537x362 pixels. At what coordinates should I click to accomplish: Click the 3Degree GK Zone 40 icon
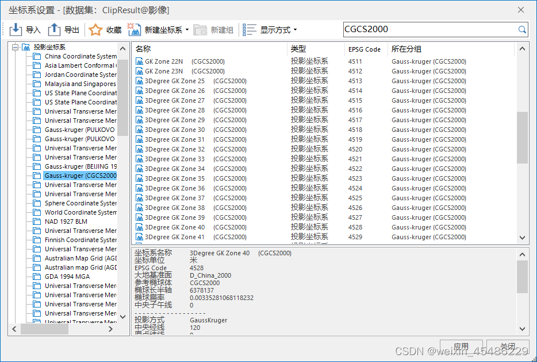pyautogui.click(x=139, y=227)
